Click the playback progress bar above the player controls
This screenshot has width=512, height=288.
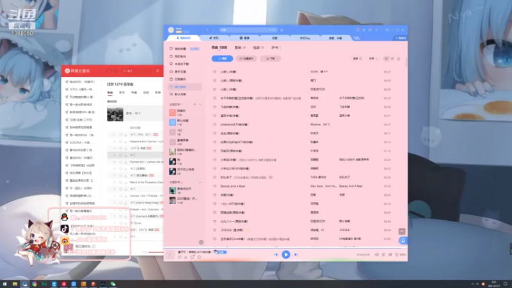(285, 248)
